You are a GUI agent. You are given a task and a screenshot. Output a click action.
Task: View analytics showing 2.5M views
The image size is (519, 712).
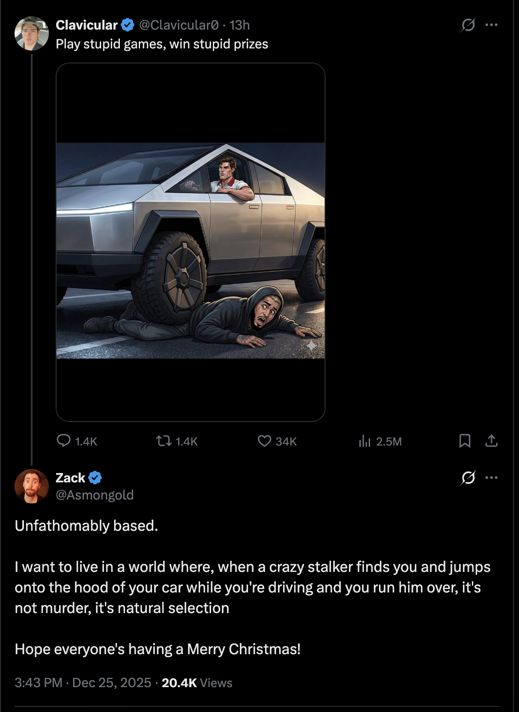[x=364, y=441]
